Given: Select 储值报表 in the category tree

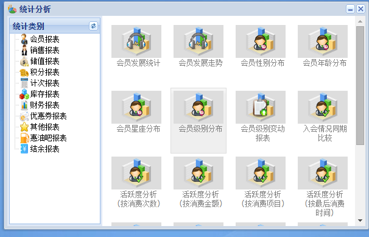Looking at the screenshot, I should [44, 61].
